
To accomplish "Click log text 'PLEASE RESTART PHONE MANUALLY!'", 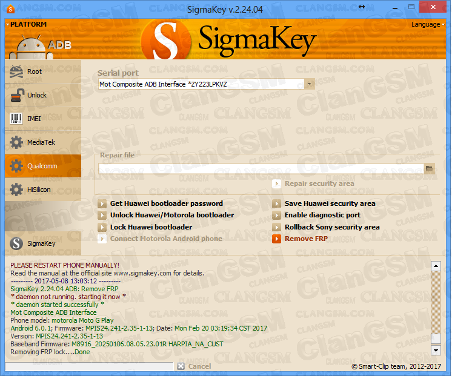I will click(65, 265).
